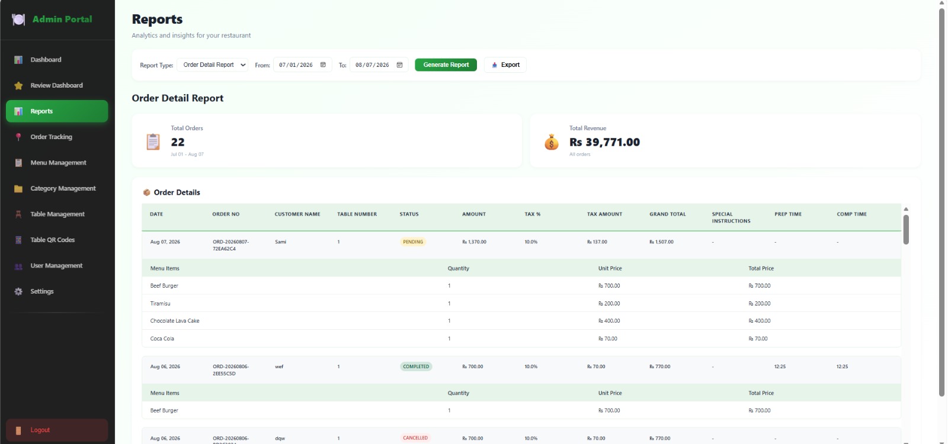
Task: Click the Total Orders clipboard icon
Action: coord(153,141)
